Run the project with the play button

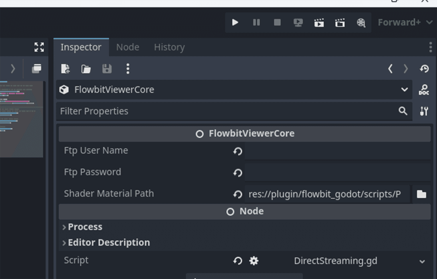click(235, 23)
